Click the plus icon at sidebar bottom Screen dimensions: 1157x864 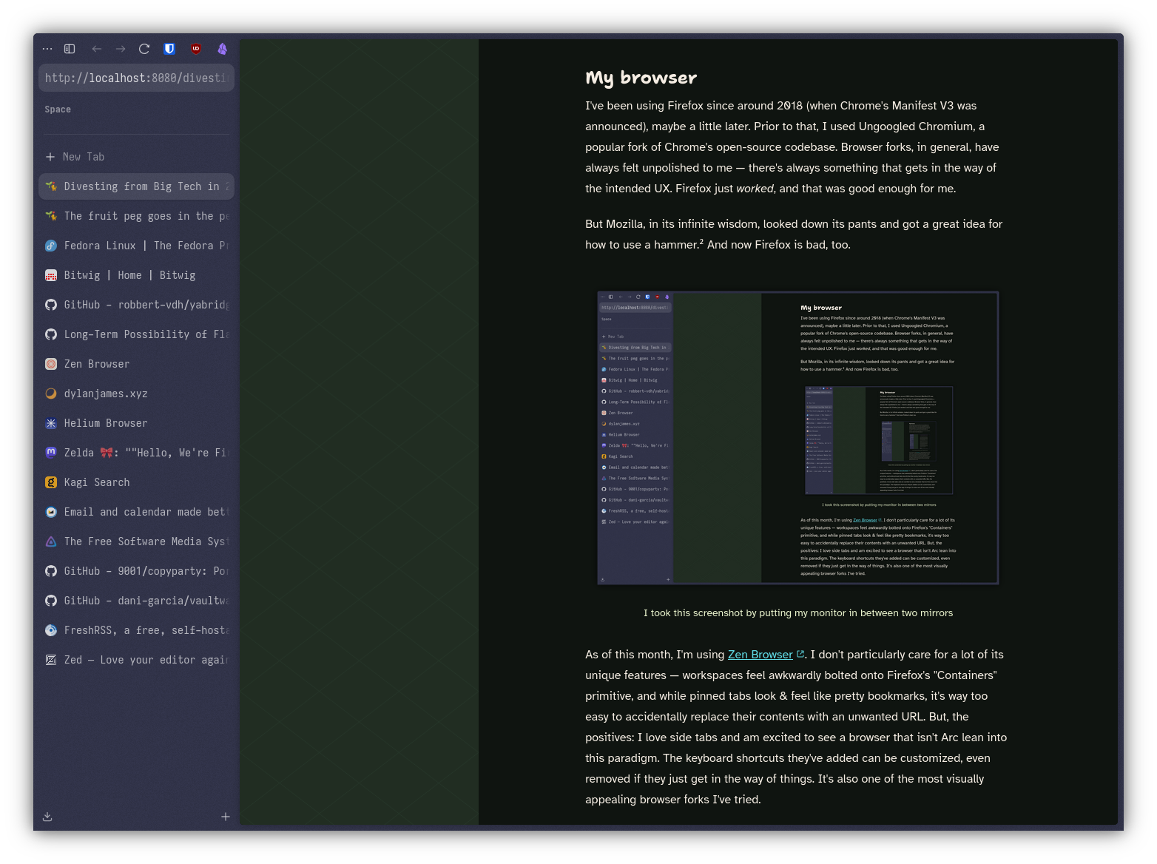click(x=226, y=817)
